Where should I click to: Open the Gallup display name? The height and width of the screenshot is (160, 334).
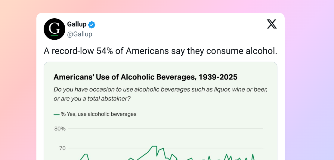tap(77, 24)
